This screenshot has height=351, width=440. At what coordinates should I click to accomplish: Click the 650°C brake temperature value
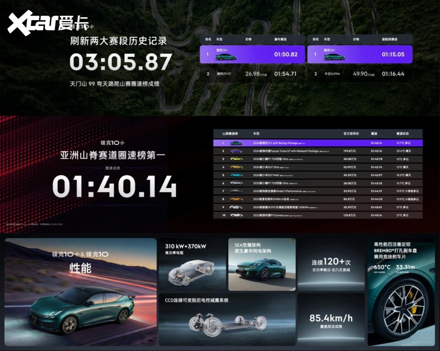(382, 267)
